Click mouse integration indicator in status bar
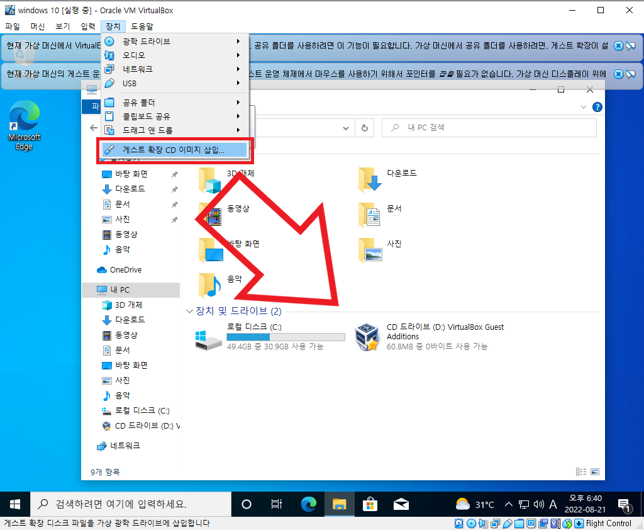644x530 pixels. click(x=567, y=524)
